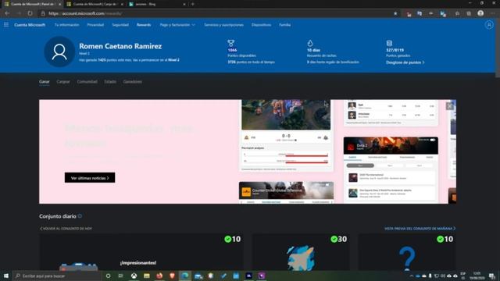This screenshot has width=500, height=281.
Task: Click the question mark icon on the 10-point card
Action: pyautogui.click(x=407, y=258)
